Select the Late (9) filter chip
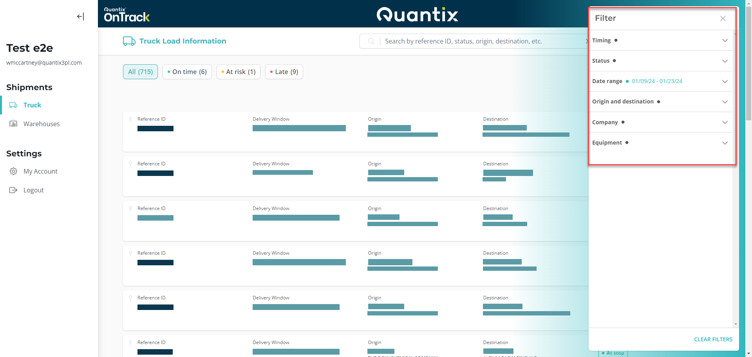752x357 pixels. click(284, 72)
